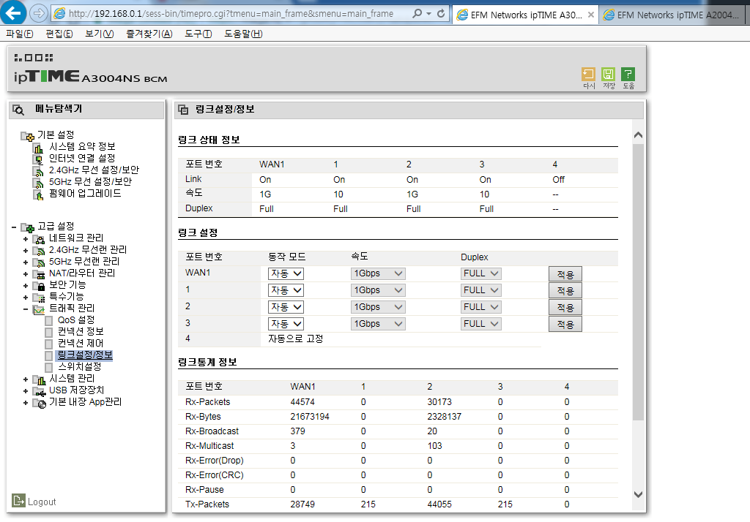Screen dimensions: 750x522
Task: Open WAN1 Duplex FULL dropdown
Action: pos(480,273)
